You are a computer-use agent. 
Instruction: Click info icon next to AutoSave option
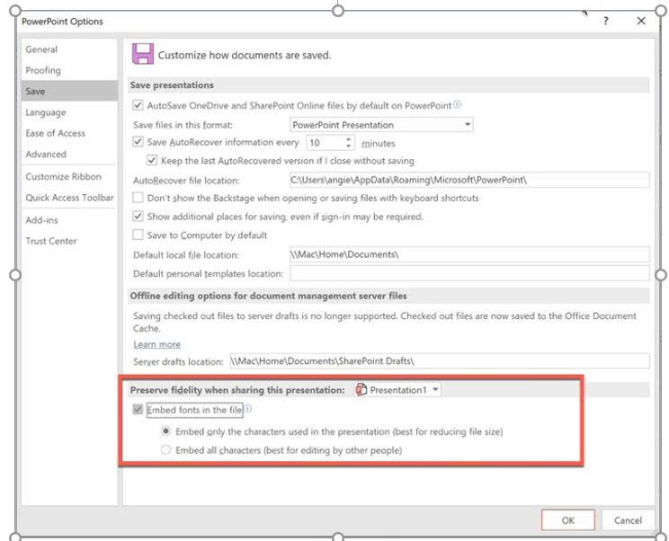[x=458, y=105]
